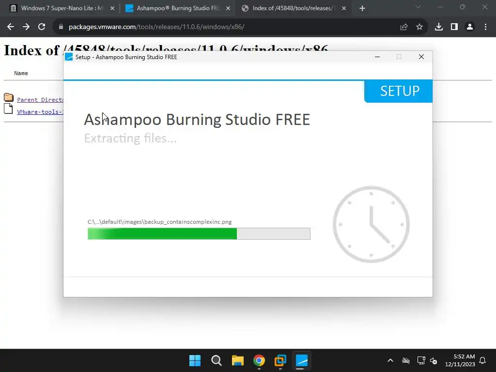The image size is (496, 372).
Task: Open the Chrome three-dot menu
Action: pyautogui.click(x=485, y=27)
